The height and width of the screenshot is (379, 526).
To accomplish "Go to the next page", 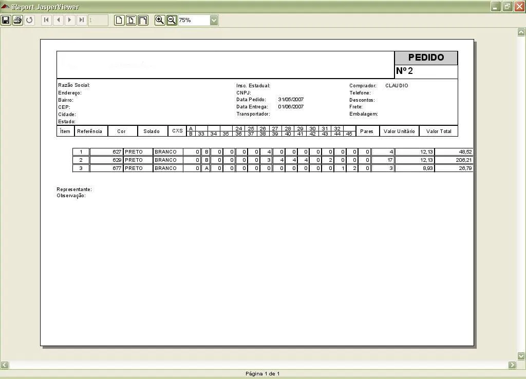I will pos(70,20).
